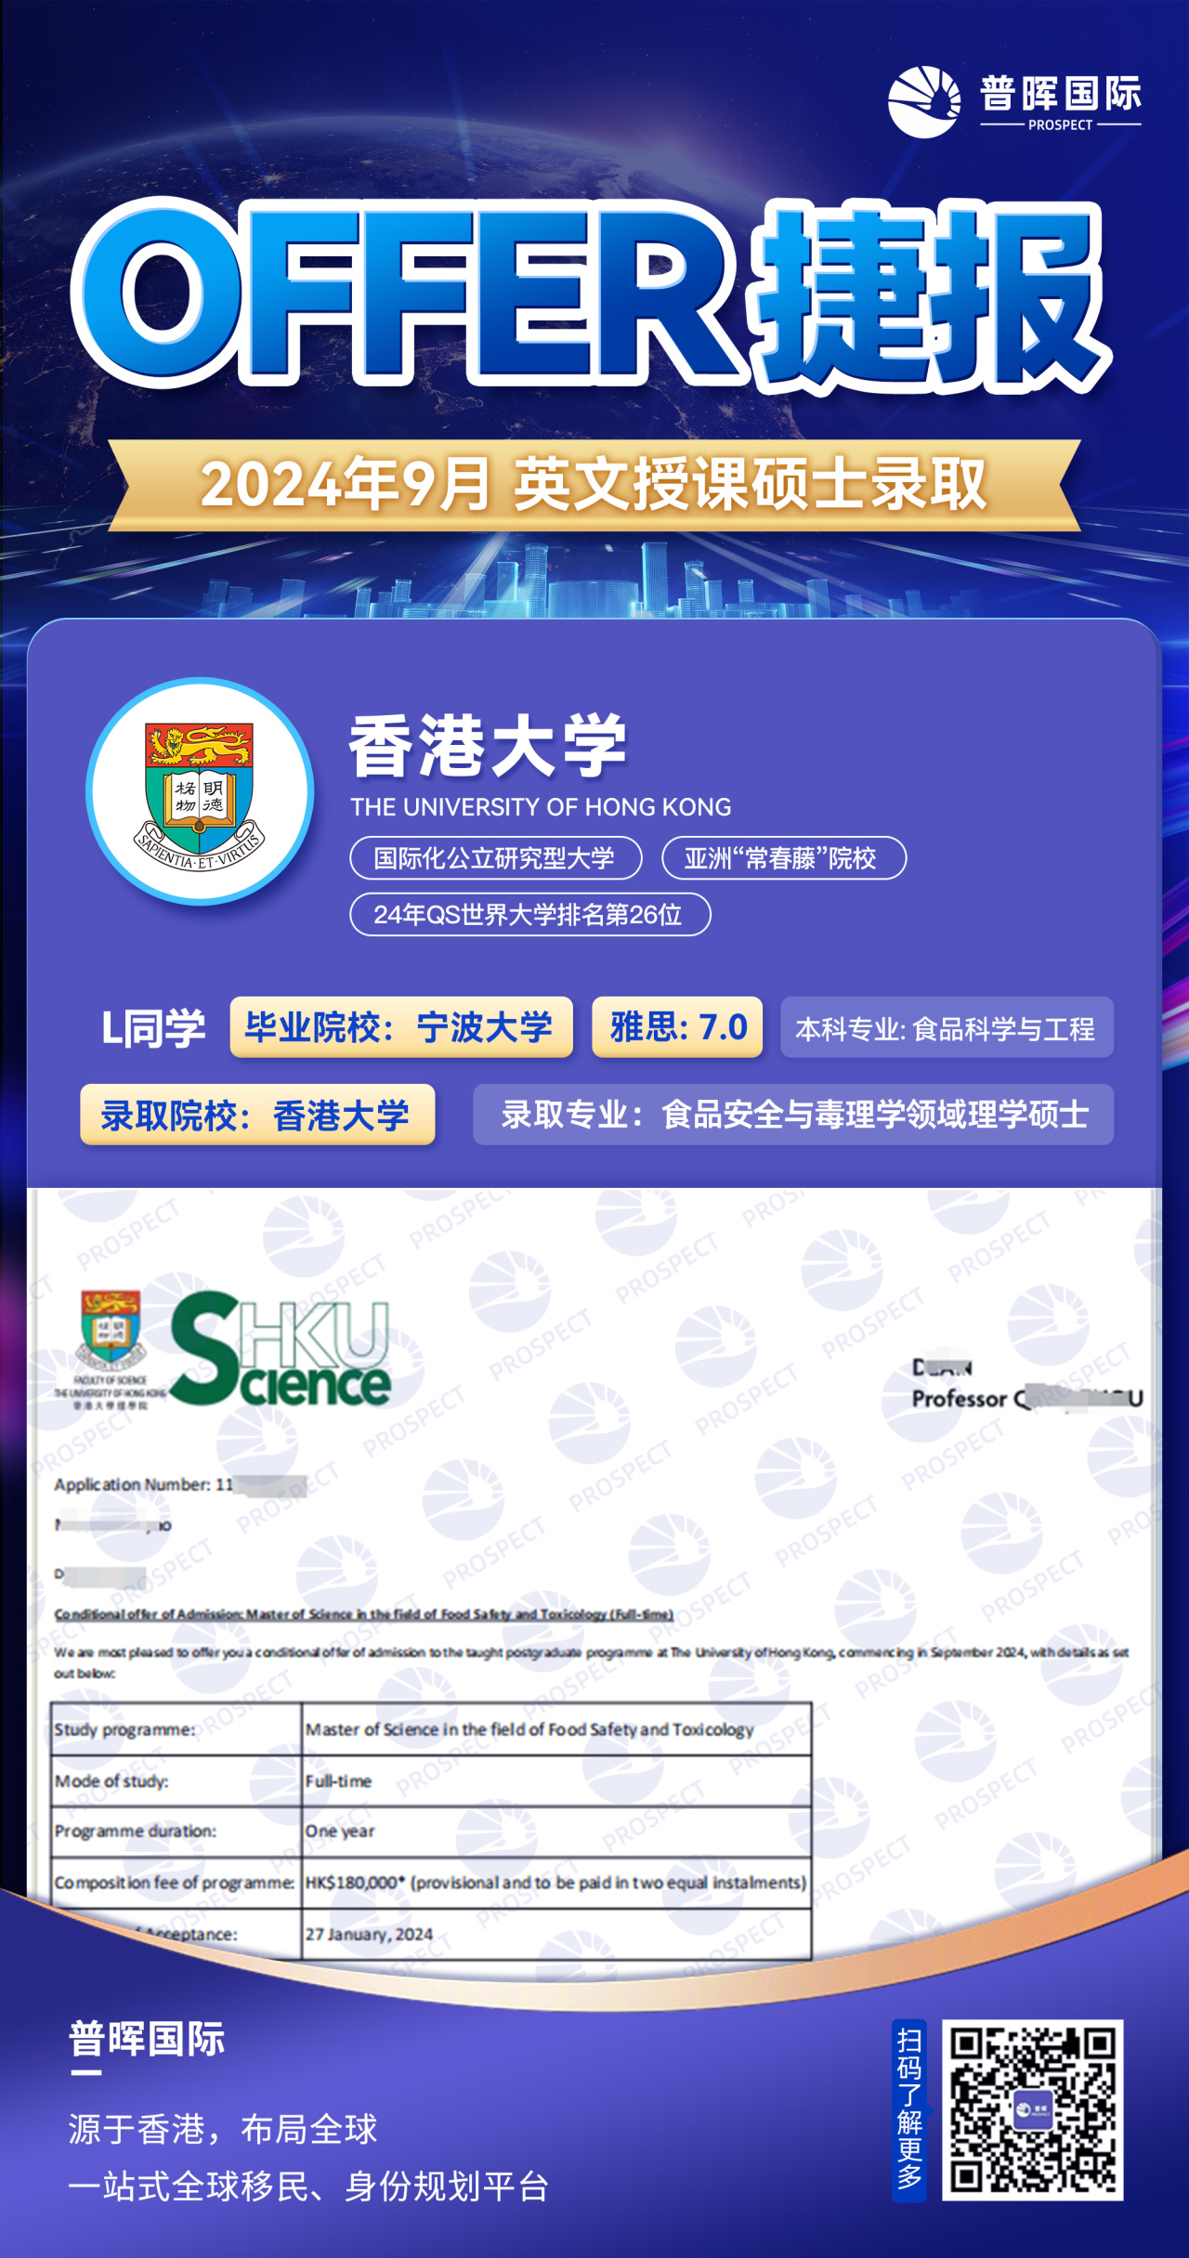This screenshot has width=1189, height=2258.
Task: Click the Study programme table cell
Action: point(176,1729)
